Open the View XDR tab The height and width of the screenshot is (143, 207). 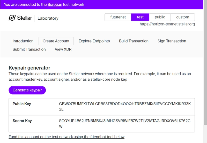63,49
